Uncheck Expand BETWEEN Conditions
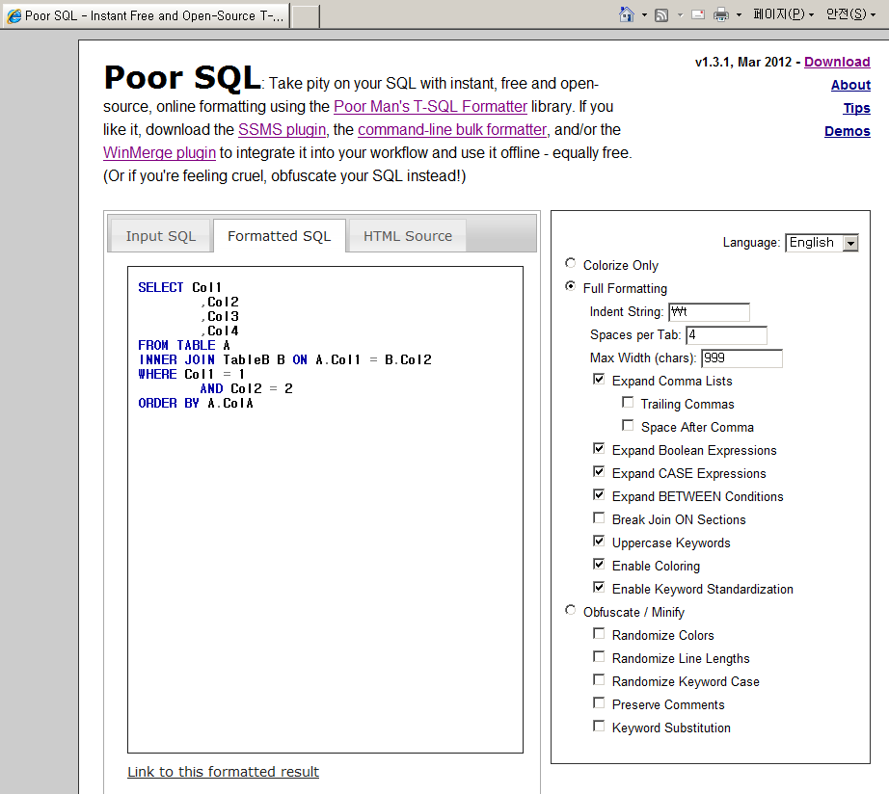Image resolution: width=889 pixels, height=794 pixels. pos(599,494)
